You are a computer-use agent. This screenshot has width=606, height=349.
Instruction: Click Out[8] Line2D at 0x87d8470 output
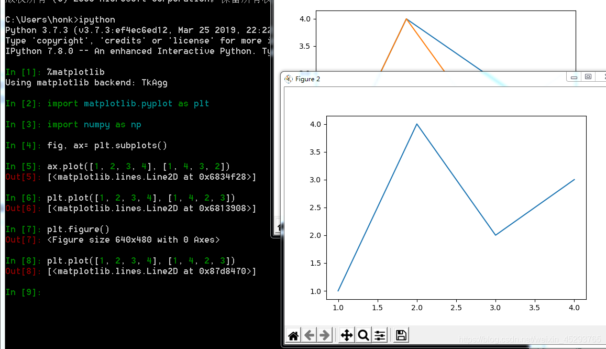[151, 271]
